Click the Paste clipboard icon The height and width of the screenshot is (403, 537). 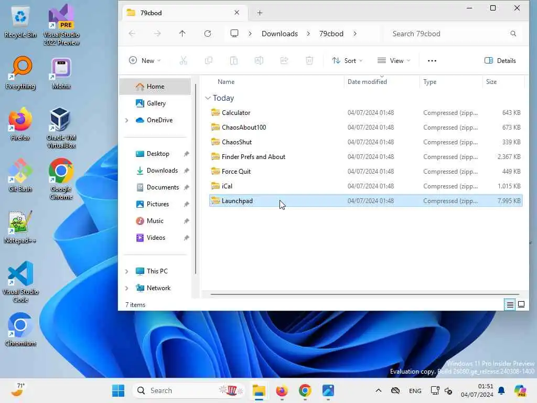pyautogui.click(x=233, y=61)
